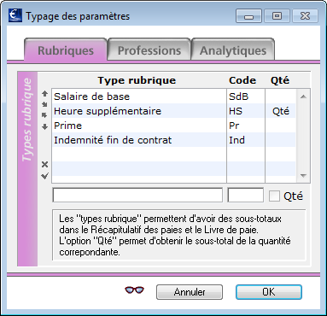Click the move-up arrow icon
This screenshot has width=327, height=316.
(44, 93)
